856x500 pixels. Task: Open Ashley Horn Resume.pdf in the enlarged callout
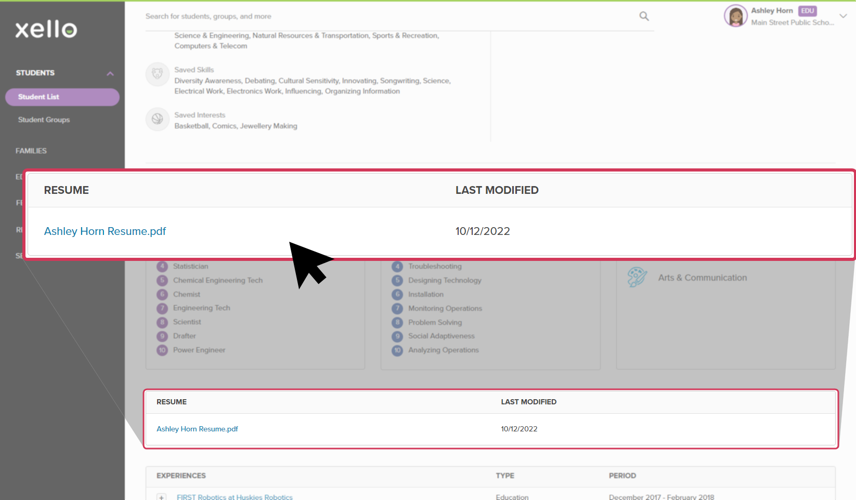pos(105,231)
